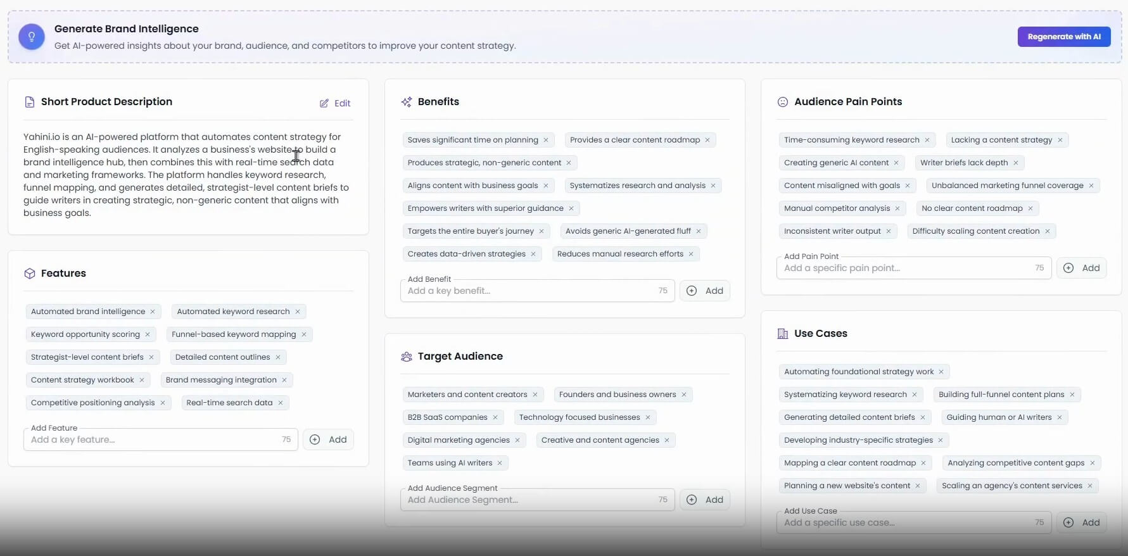The image size is (1128, 556).
Task: Remove 'Targets the entire buyer's journey' benefit
Action: click(x=542, y=231)
